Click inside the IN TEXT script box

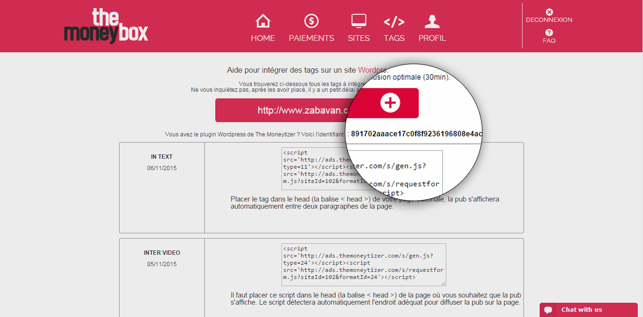click(x=324, y=170)
